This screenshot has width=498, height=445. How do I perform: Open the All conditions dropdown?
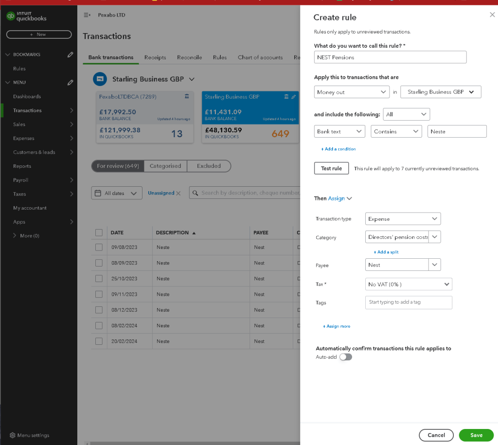[406, 114]
